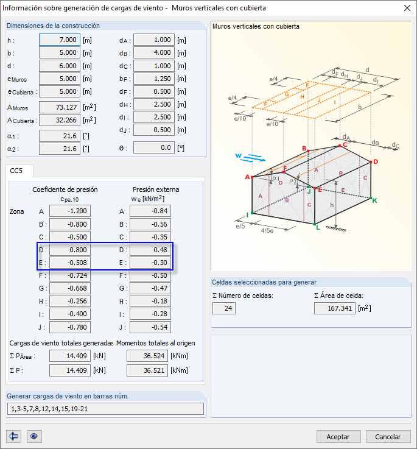Select the h field showing 7.000
This screenshot has width=417, height=449.
click(60, 40)
